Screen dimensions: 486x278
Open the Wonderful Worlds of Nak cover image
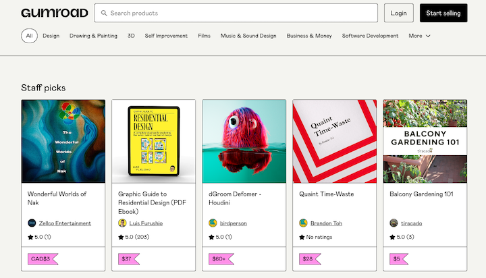(x=63, y=141)
